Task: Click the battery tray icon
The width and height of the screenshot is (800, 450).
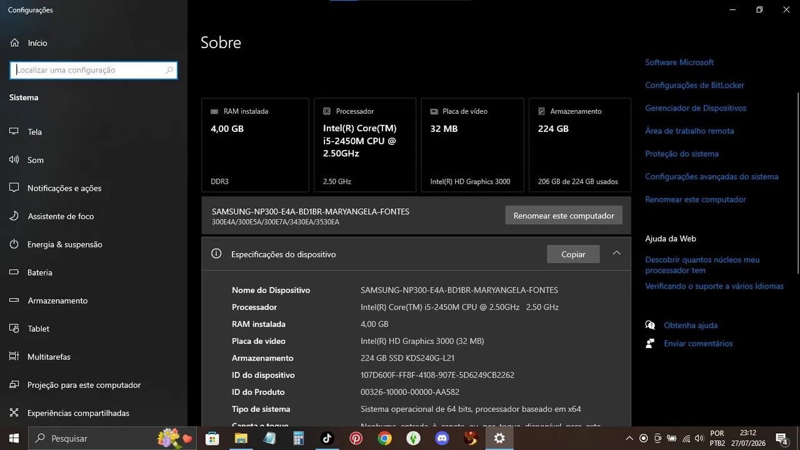Action: [x=672, y=439]
